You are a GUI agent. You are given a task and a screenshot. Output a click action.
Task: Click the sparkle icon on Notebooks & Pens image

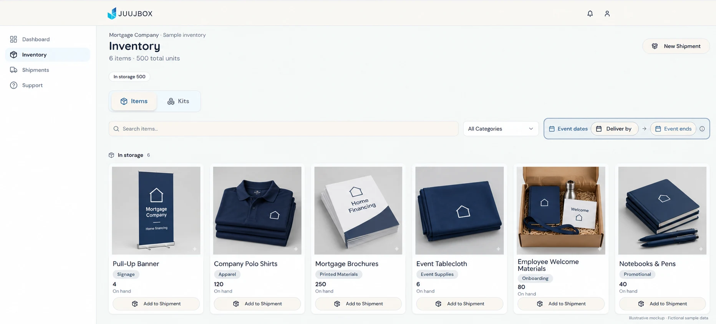click(701, 249)
